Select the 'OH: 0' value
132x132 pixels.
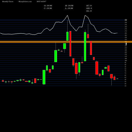[89, 8]
